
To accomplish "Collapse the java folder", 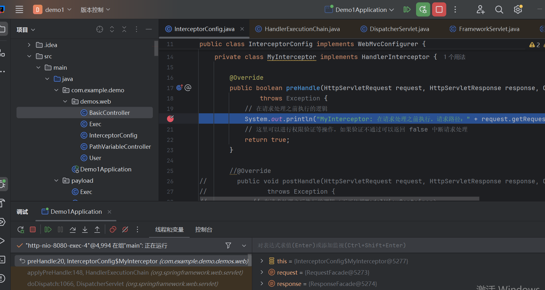I will click(x=47, y=79).
